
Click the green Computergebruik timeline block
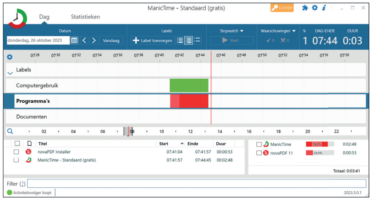click(x=189, y=85)
